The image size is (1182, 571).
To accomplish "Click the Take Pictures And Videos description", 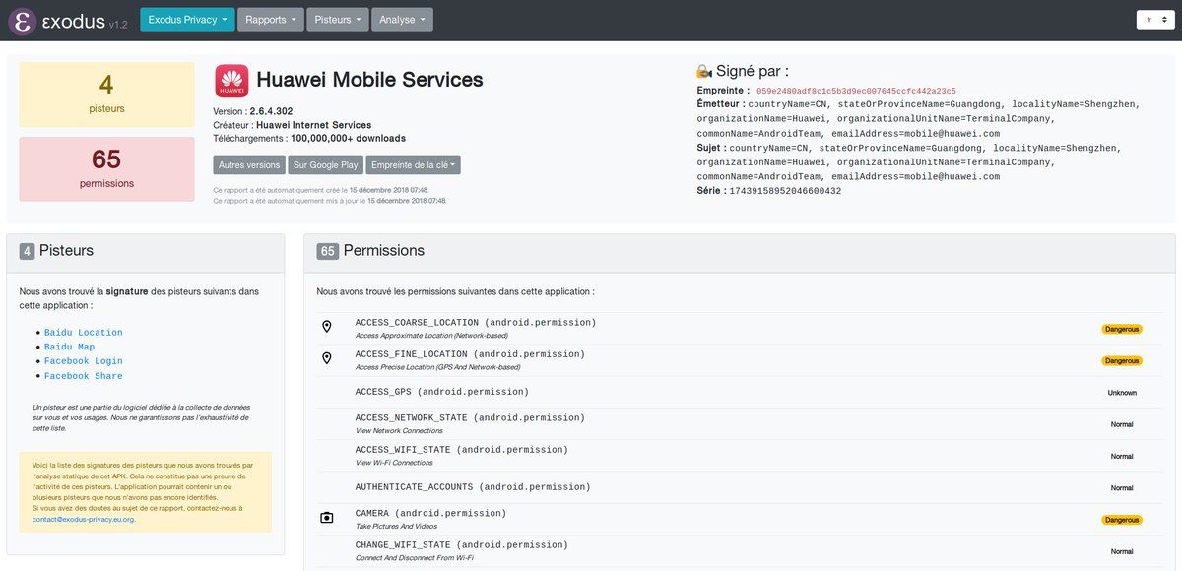I will pos(397,527).
